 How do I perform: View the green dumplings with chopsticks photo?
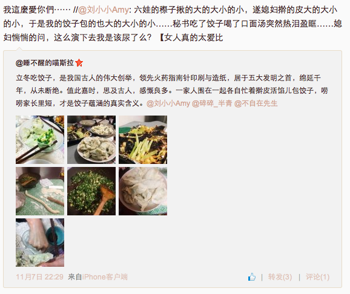(40, 140)
